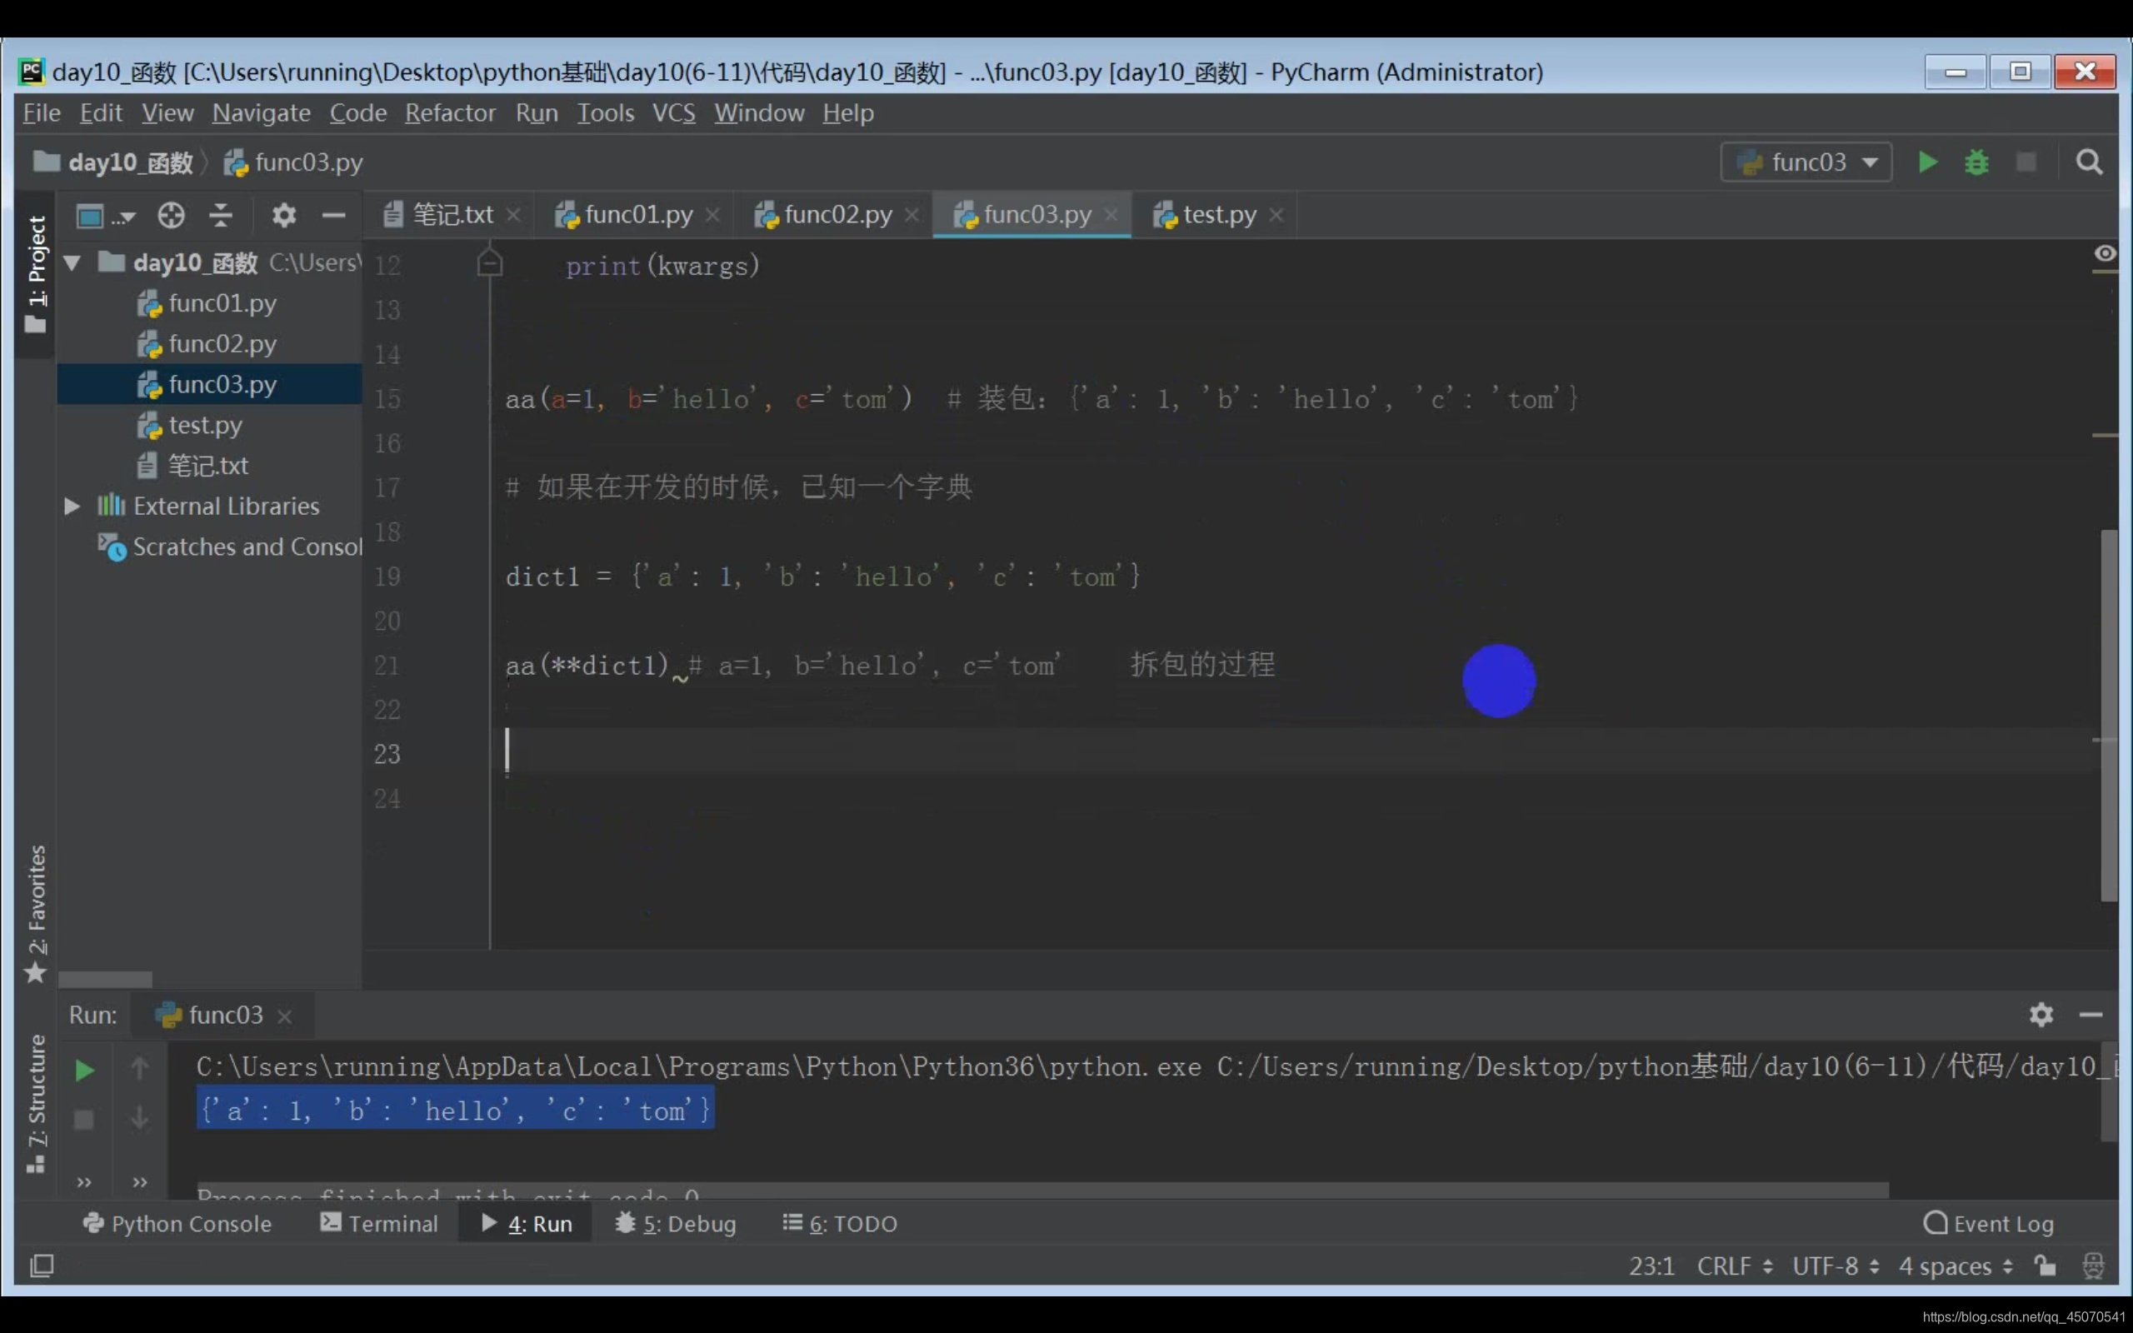Image resolution: width=2133 pixels, height=1333 pixels.
Task: Click the locate-file crosshair icon in Project panel
Action: tap(171, 215)
